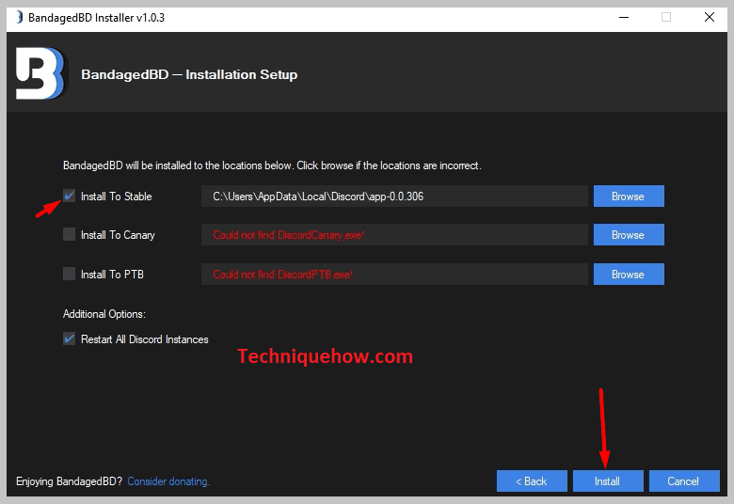Start installation with the Install button
Image resolution: width=734 pixels, height=504 pixels.
[x=608, y=481]
